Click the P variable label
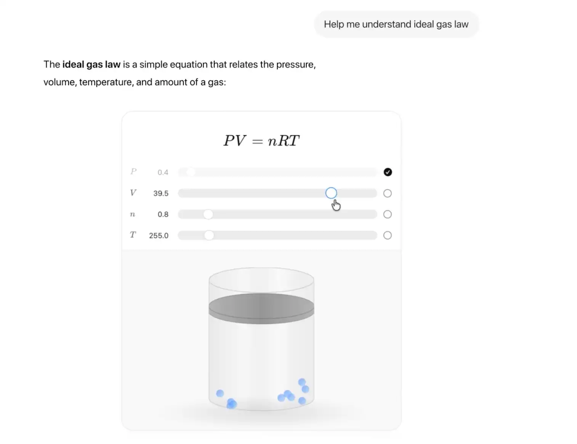Screen dimensions: 577x444 [133, 171]
